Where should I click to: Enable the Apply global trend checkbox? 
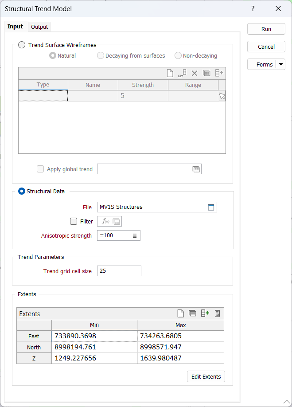point(40,169)
